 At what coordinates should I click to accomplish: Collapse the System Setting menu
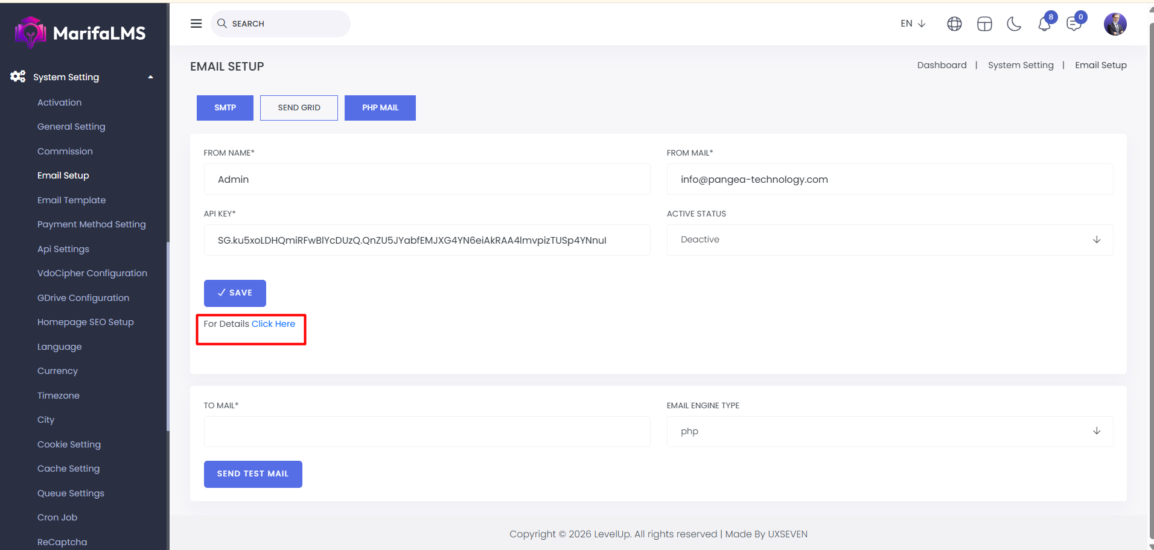[x=150, y=77]
